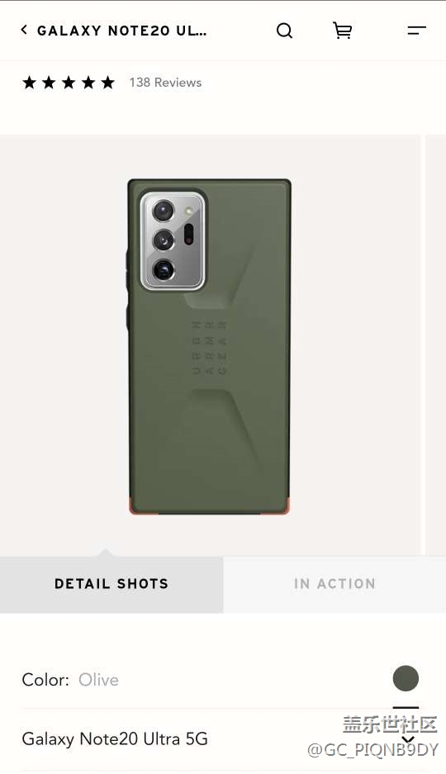
Task: Click the Color: Olive label
Action: [x=70, y=680]
